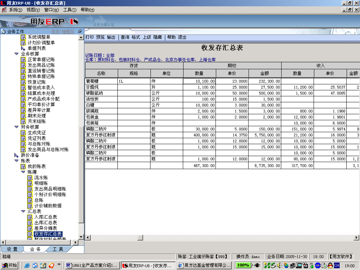The height and width of the screenshot is (270, 360).
Task: Expand the 单据列表 tree node
Action: pyautogui.click(x=23, y=48)
